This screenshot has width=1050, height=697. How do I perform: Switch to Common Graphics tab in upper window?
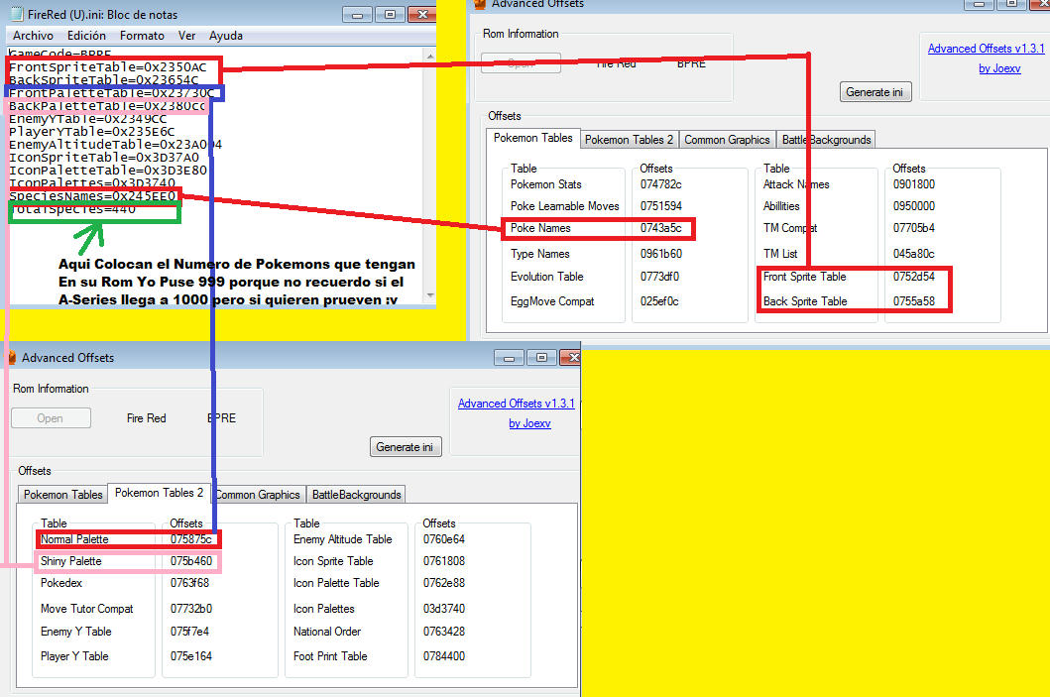727,139
